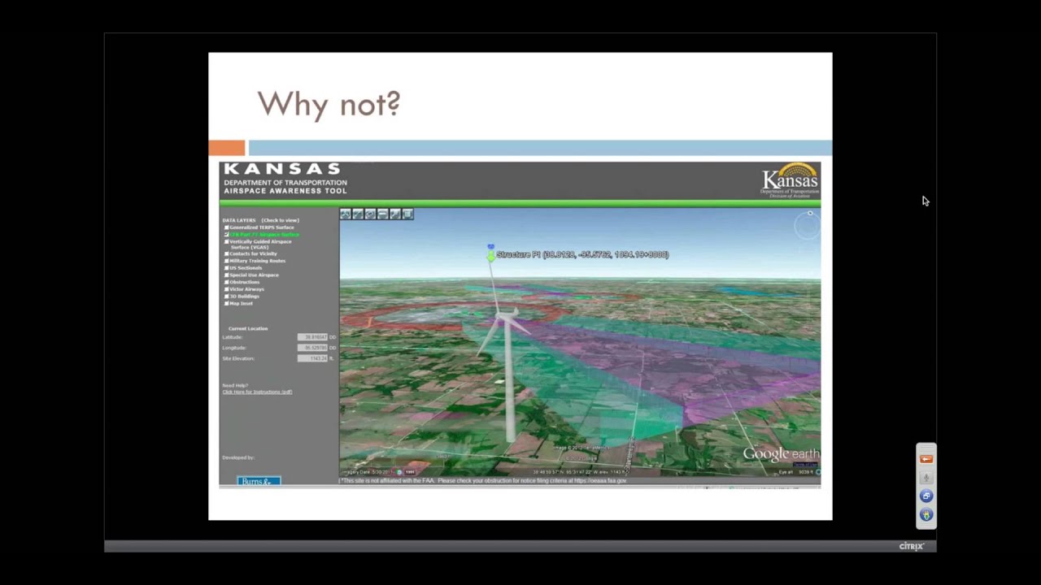Click the DATA LAYERS heading
This screenshot has height=585, width=1041.
click(x=239, y=220)
